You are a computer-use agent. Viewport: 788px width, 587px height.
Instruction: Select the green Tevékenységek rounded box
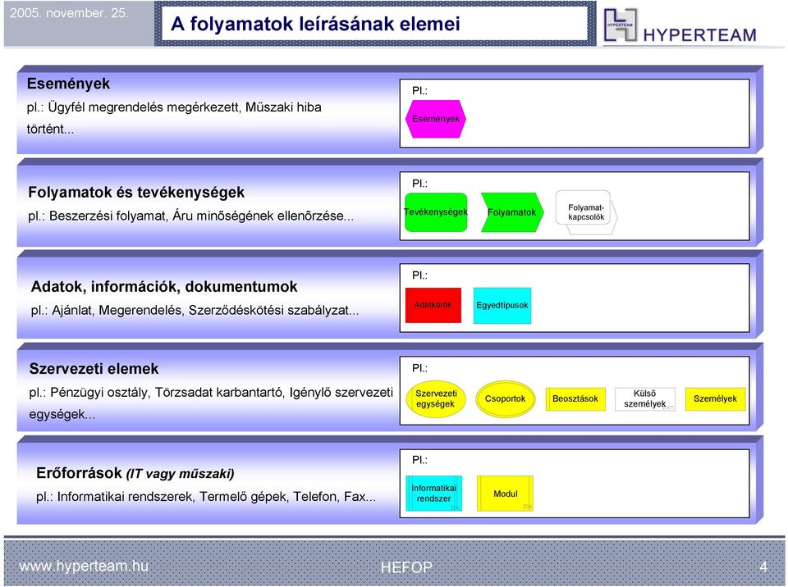(436, 212)
